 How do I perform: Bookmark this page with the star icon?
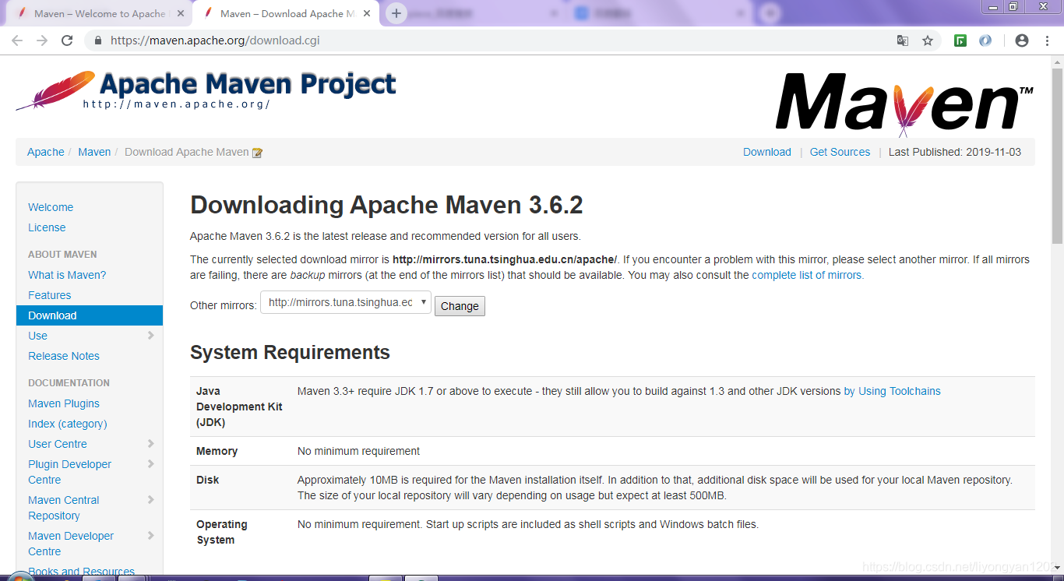click(928, 40)
